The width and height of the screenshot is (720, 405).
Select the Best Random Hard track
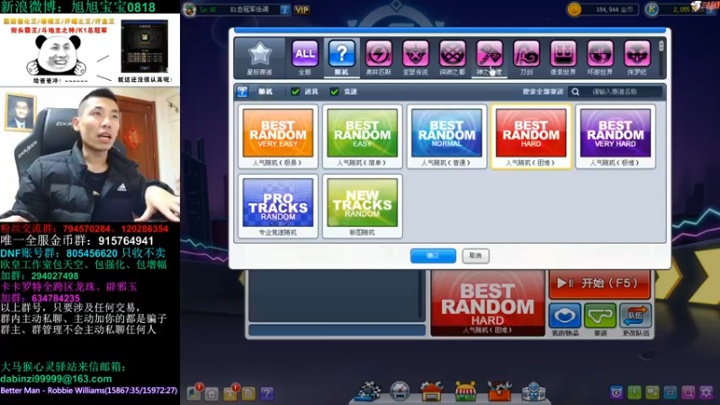531,137
